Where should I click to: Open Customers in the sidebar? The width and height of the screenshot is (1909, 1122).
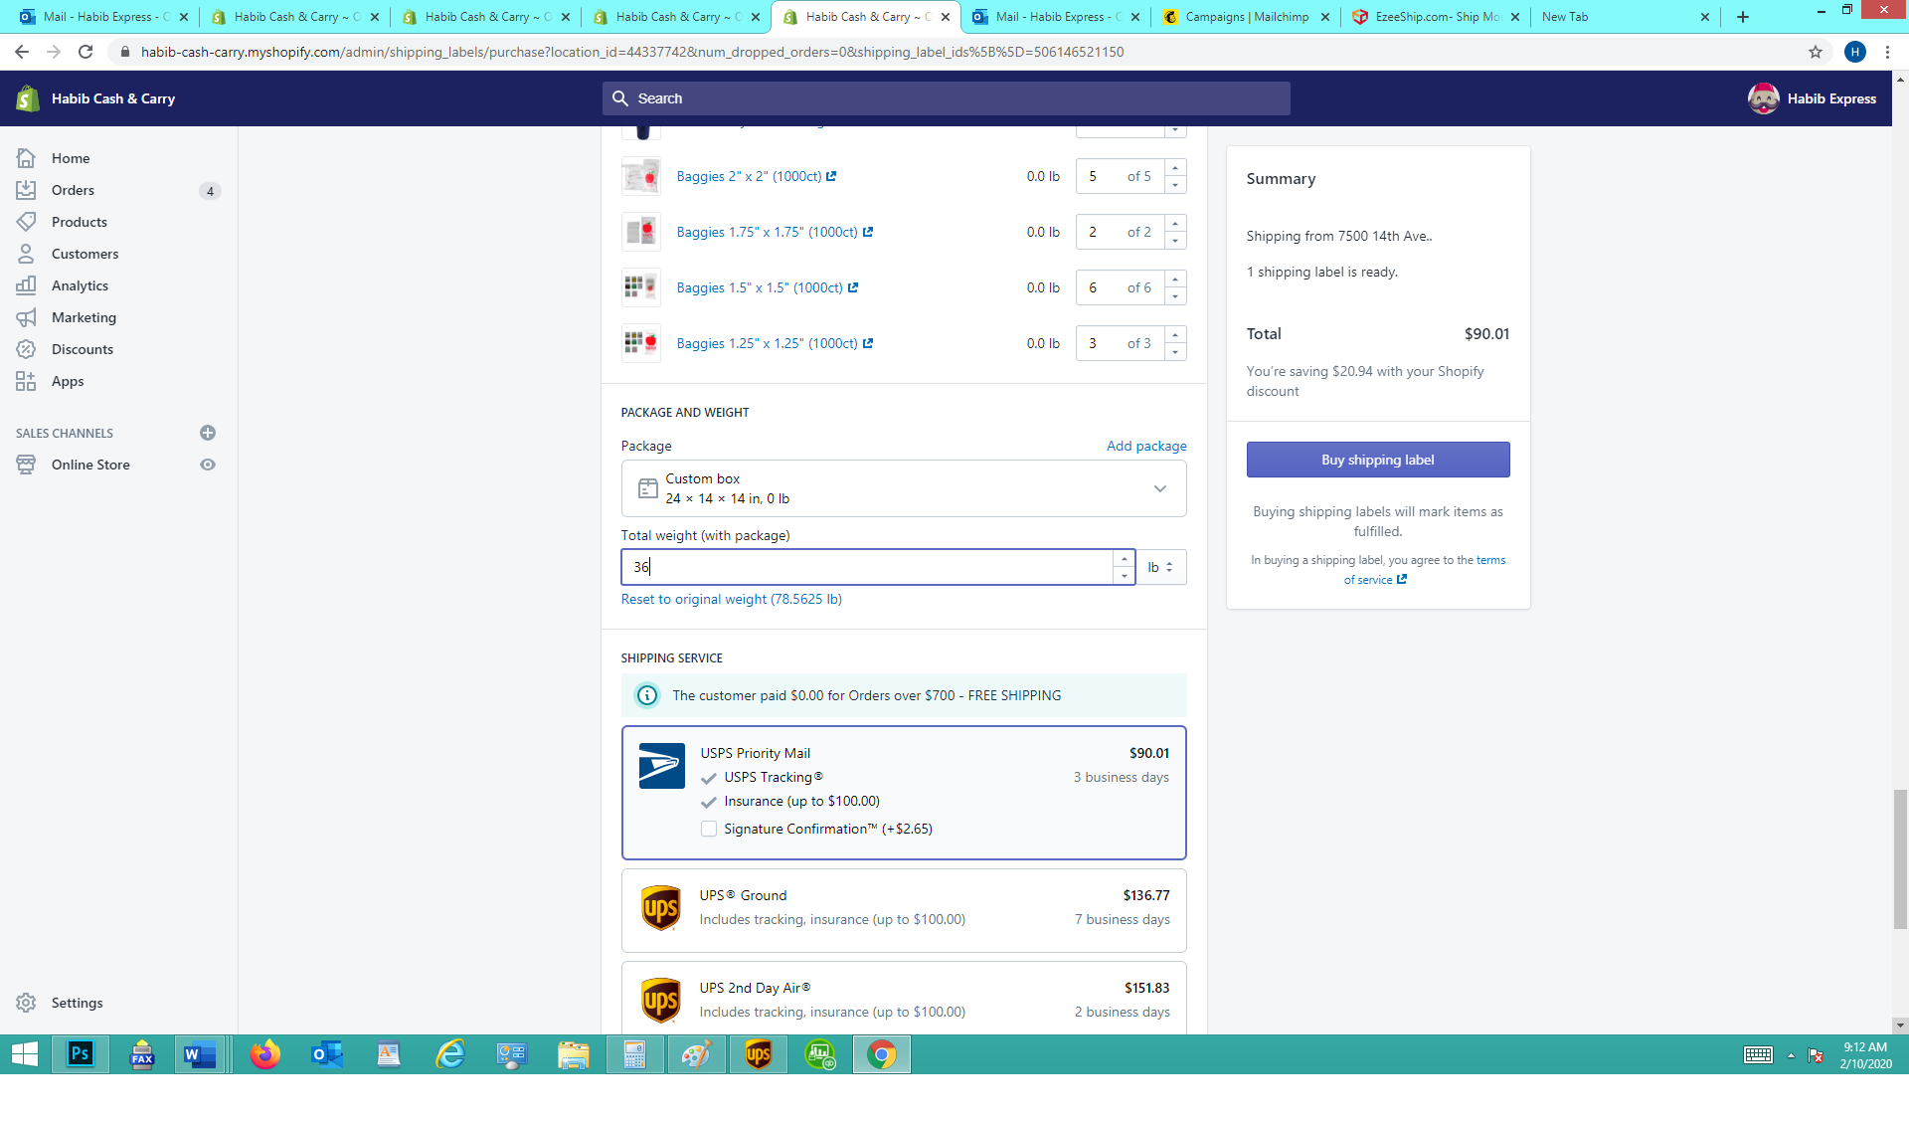[x=85, y=254]
